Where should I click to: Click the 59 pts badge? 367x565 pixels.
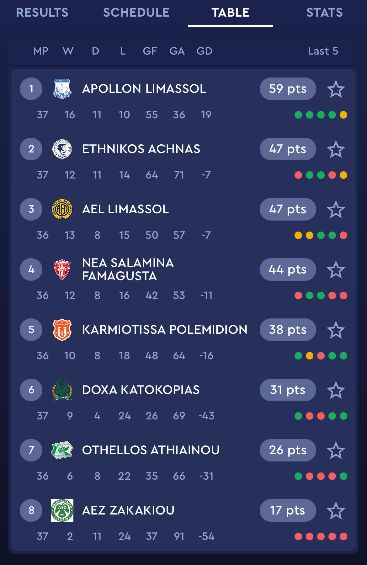pos(288,89)
